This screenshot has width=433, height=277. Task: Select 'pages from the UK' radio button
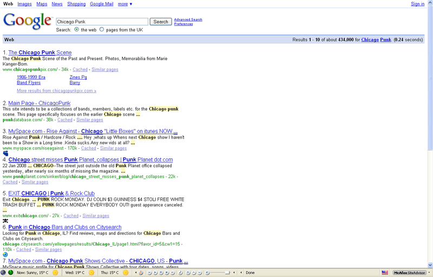[102, 29]
